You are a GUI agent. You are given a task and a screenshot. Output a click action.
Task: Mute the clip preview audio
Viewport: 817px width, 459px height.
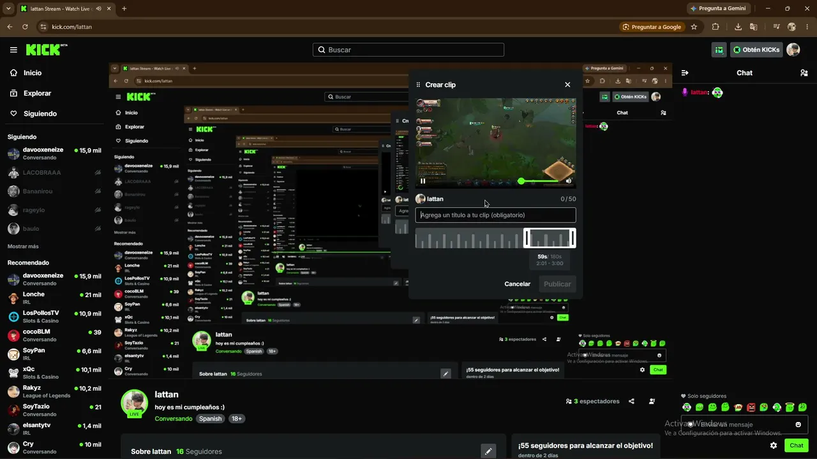point(569,181)
